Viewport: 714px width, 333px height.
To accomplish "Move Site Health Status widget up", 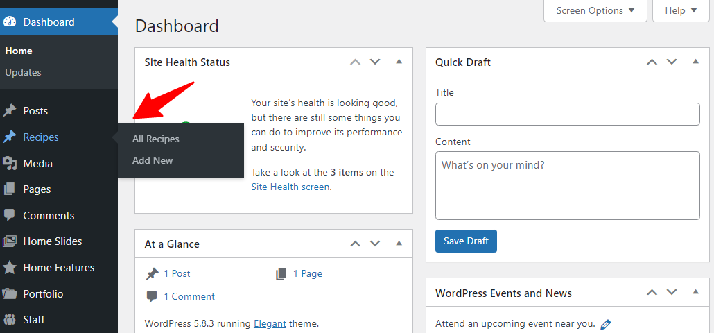I will (355, 62).
